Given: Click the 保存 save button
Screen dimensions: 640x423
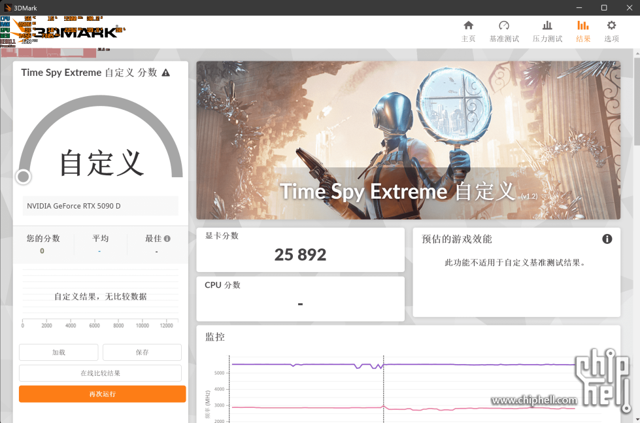Looking at the screenshot, I should tap(142, 352).
